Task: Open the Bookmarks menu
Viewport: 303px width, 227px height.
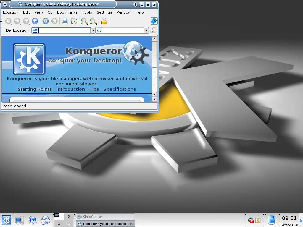Action: coord(67,12)
